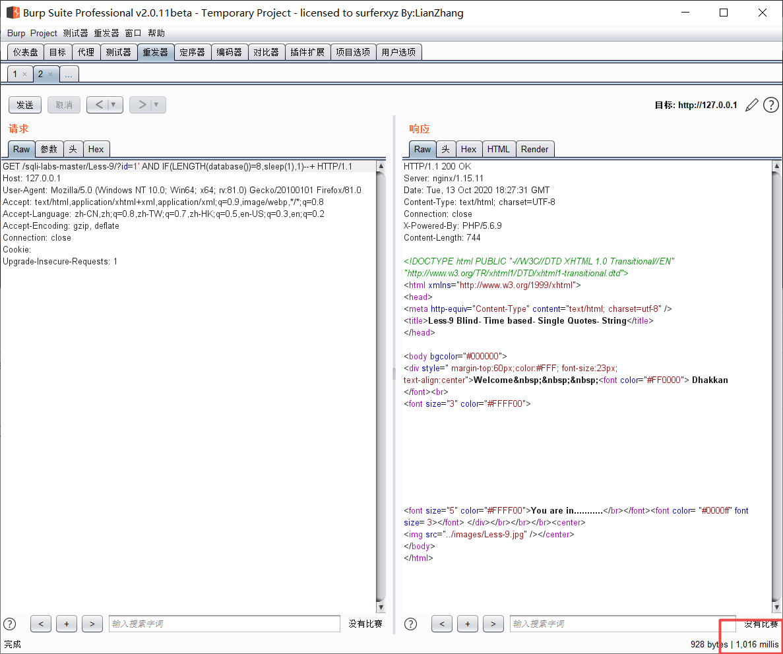Open request search help question mark

coord(10,624)
